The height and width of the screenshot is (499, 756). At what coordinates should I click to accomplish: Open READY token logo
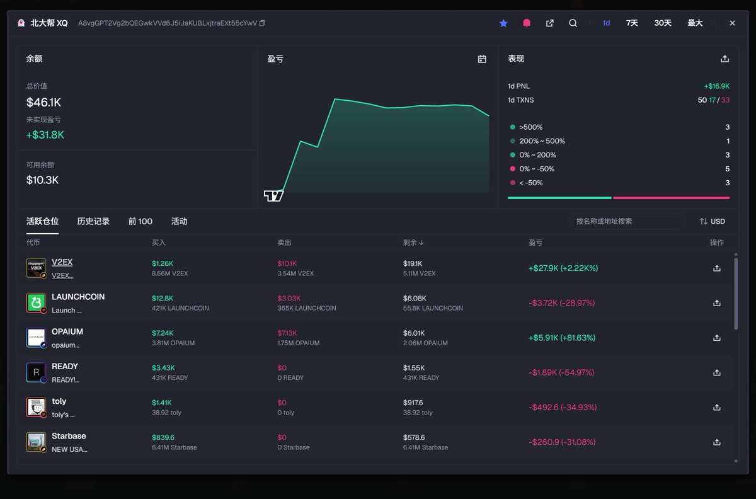click(36, 372)
